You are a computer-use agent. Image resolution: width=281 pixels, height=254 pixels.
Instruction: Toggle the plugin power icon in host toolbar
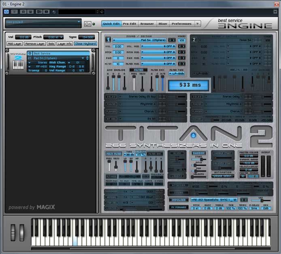6,12
